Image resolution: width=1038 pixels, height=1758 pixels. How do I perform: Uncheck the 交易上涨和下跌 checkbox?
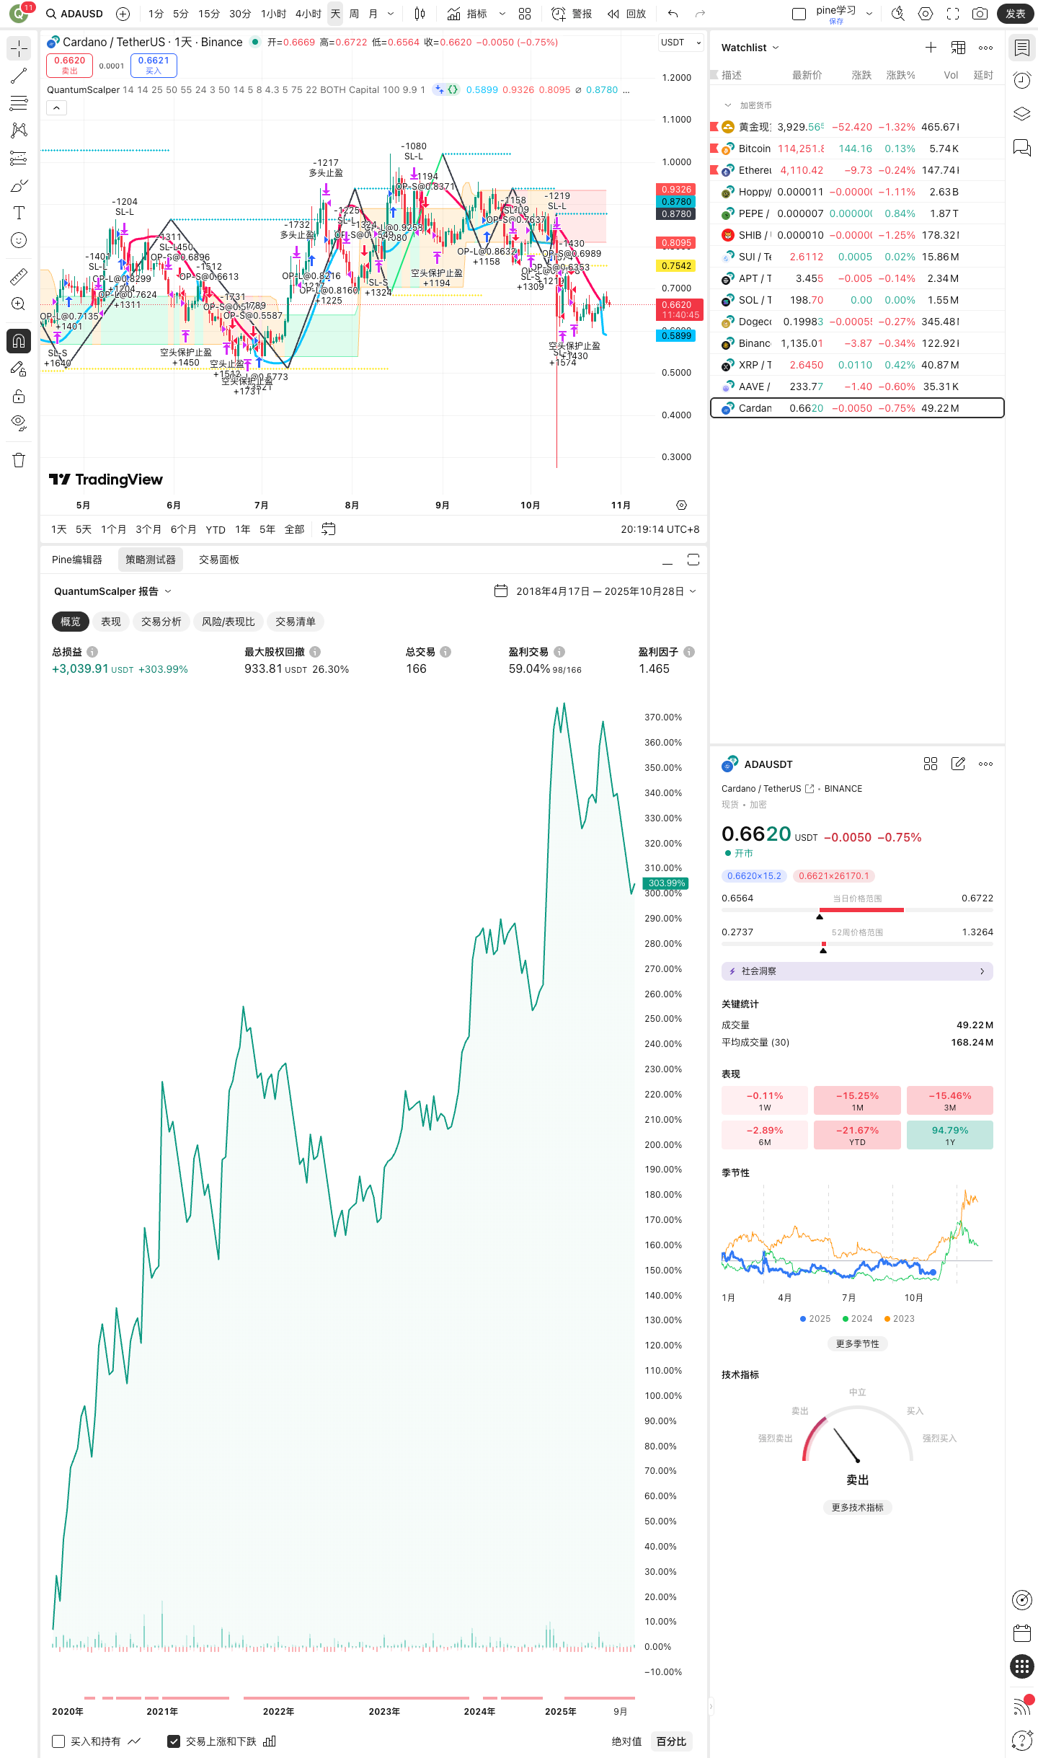(174, 1741)
